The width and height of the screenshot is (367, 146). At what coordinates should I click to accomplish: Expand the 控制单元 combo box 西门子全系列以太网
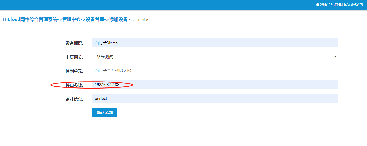pos(212,71)
